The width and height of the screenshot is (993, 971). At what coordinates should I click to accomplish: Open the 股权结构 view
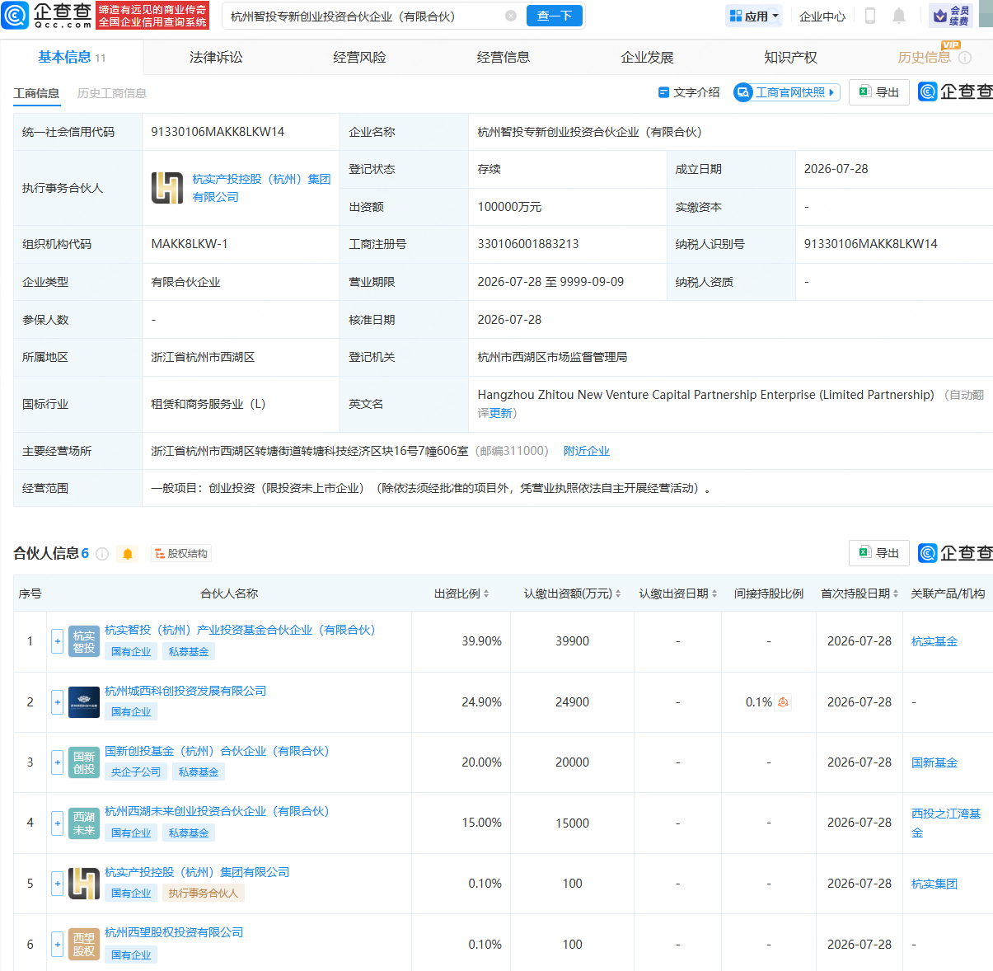coord(180,554)
